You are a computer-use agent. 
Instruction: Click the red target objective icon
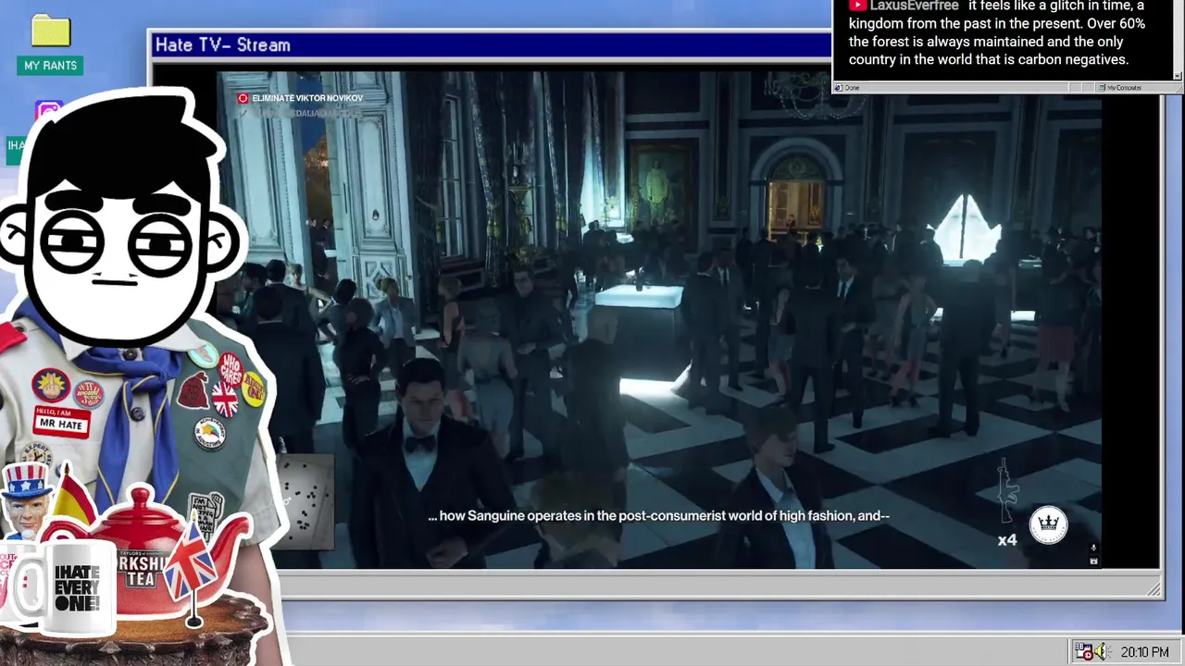(243, 98)
